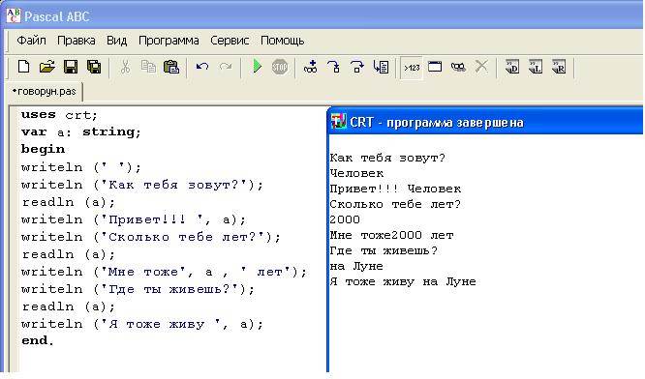Run the program with the green play button
Image resolution: width=645 pixels, height=379 pixels.
pos(257,67)
